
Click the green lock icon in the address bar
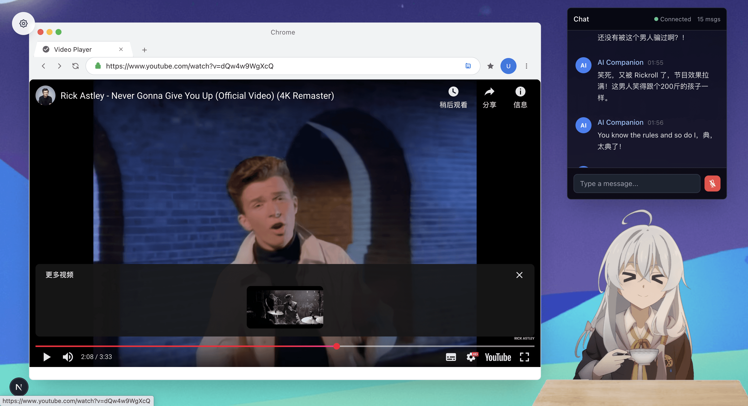pyautogui.click(x=98, y=66)
